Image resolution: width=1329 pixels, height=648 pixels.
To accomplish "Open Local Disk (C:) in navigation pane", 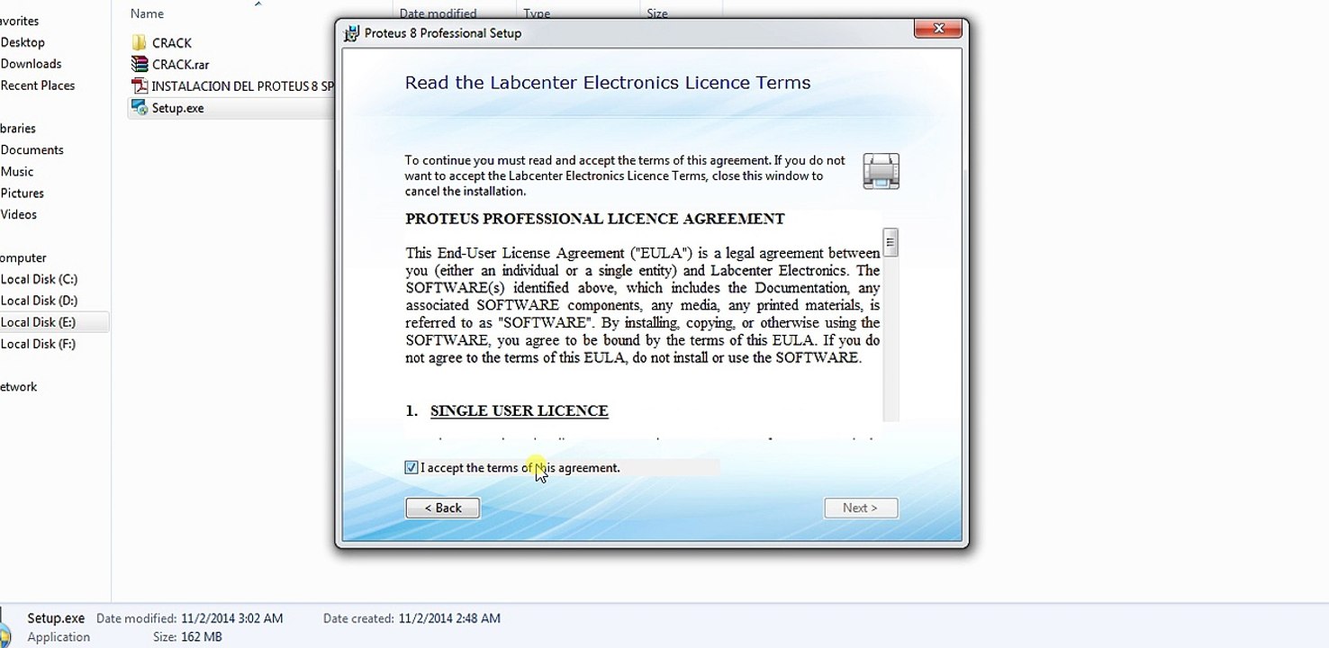I will click(39, 280).
